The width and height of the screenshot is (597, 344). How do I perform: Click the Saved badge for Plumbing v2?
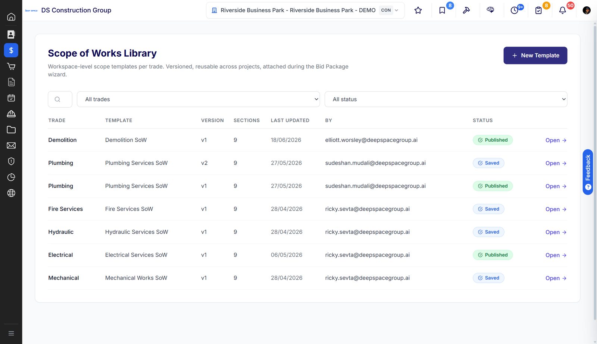click(x=488, y=163)
